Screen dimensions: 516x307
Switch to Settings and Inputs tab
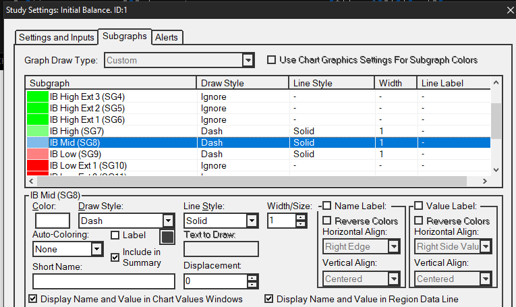[56, 37]
